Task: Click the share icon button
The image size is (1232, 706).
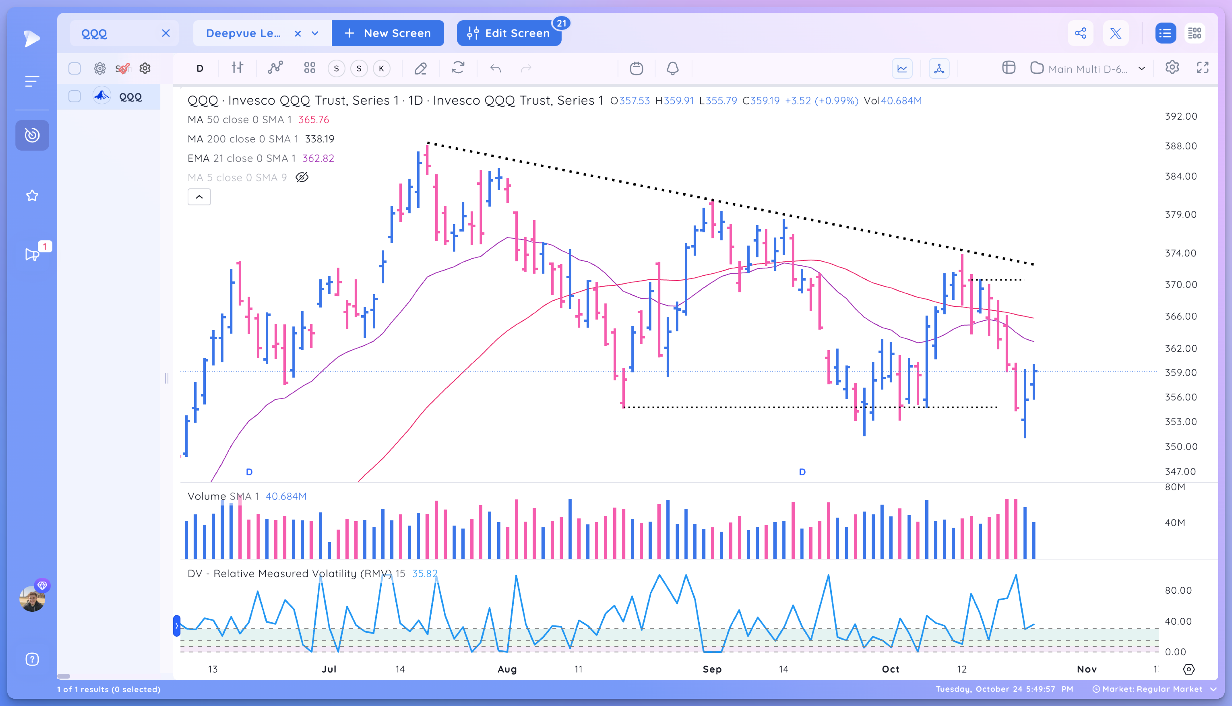Action: coord(1080,33)
